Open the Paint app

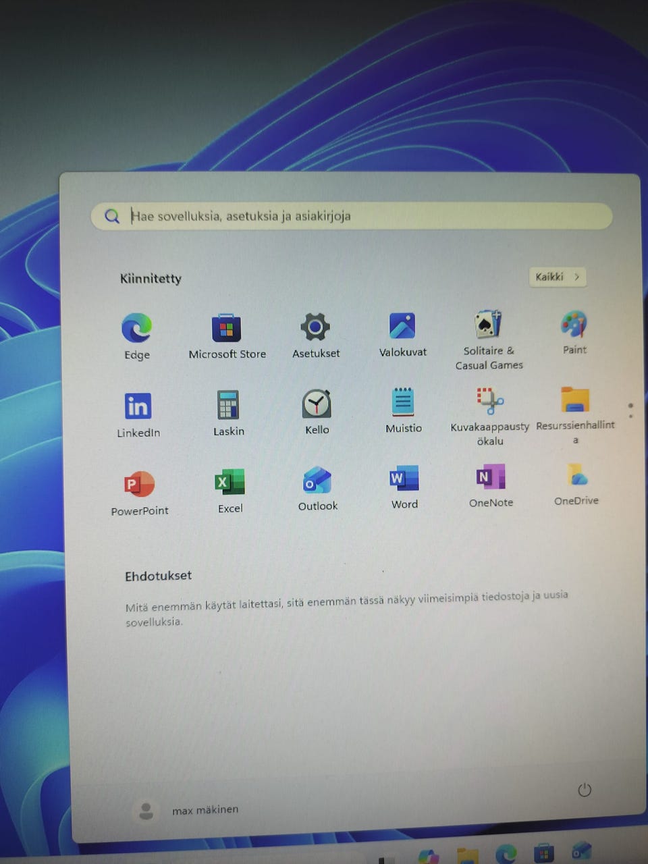coord(574,332)
